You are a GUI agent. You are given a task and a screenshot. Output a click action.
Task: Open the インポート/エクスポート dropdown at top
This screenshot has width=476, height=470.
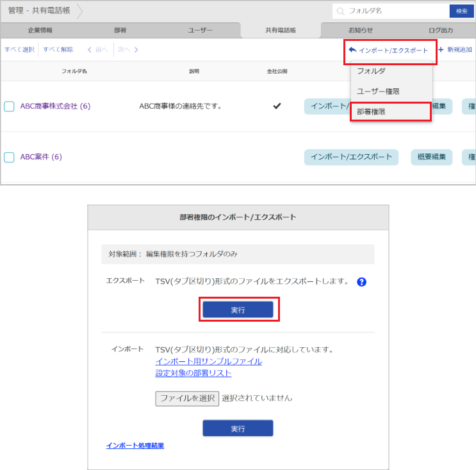(x=388, y=51)
